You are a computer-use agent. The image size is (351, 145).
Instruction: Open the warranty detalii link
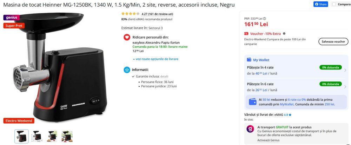[x=164, y=76]
